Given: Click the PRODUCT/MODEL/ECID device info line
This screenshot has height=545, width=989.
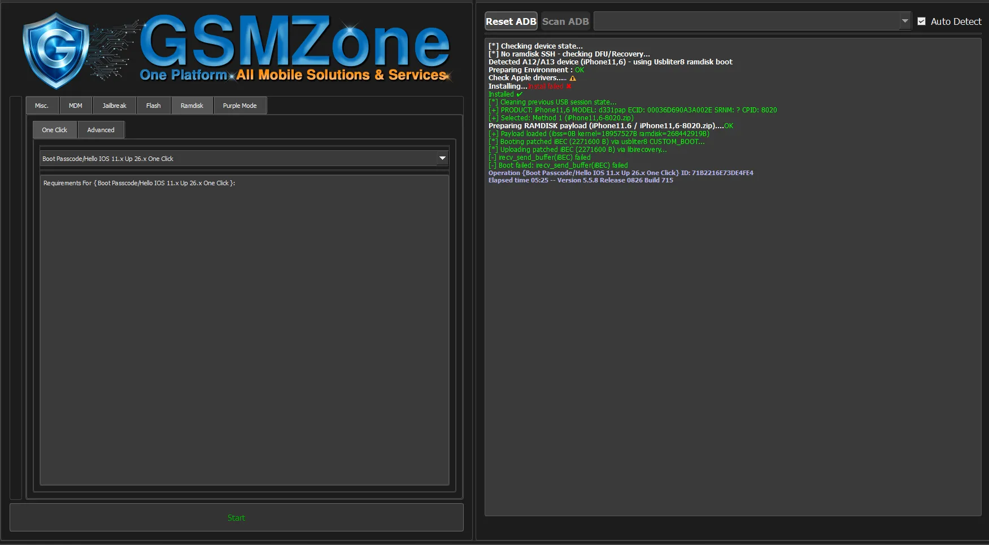Looking at the screenshot, I should pos(633,110).
